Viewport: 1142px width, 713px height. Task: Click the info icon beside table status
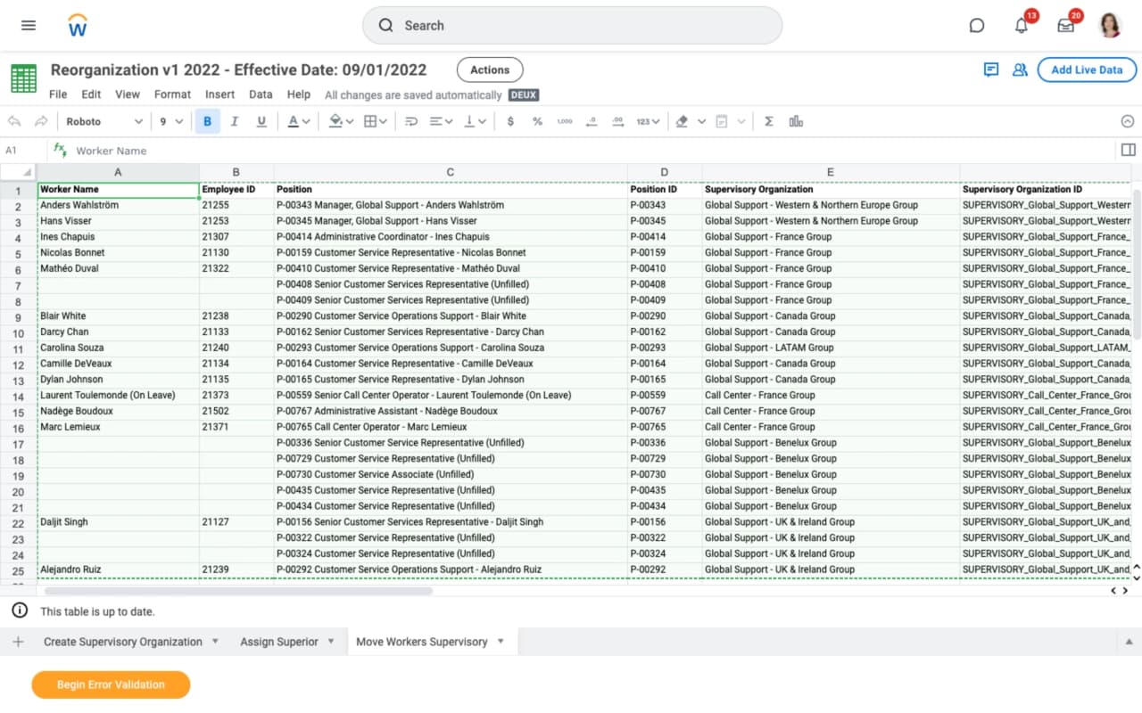pos(19,611)
